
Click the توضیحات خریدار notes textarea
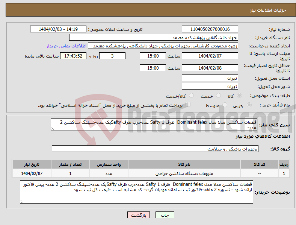pyautogui.click(x=136, y=192)
